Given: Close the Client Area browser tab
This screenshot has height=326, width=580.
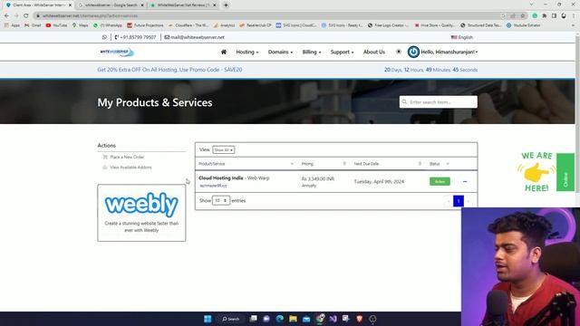Looking at the screenshot, I should [70, 5].
